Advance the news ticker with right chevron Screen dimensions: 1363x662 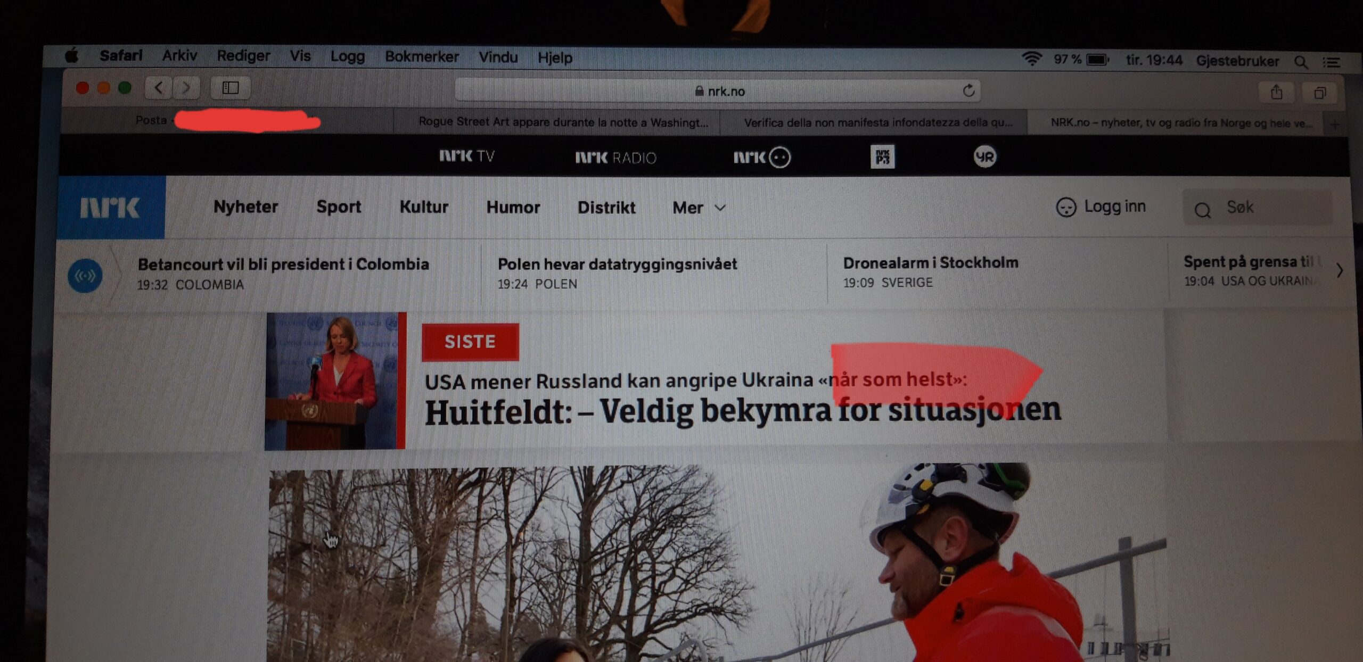tap(1340, 271)
